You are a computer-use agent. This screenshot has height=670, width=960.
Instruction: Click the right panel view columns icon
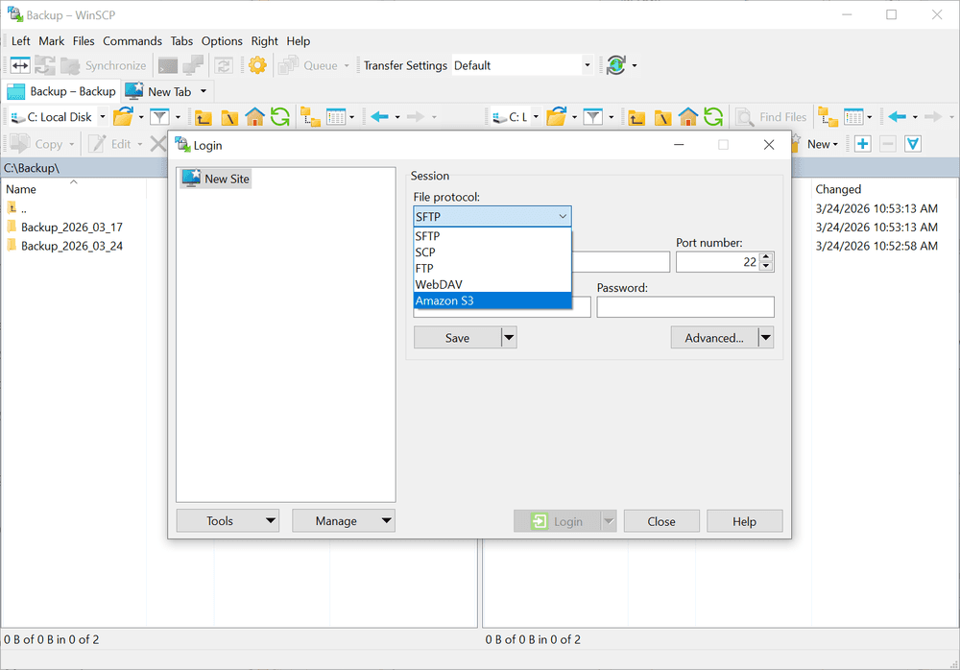pyautogui.click(x=853, y=116)
